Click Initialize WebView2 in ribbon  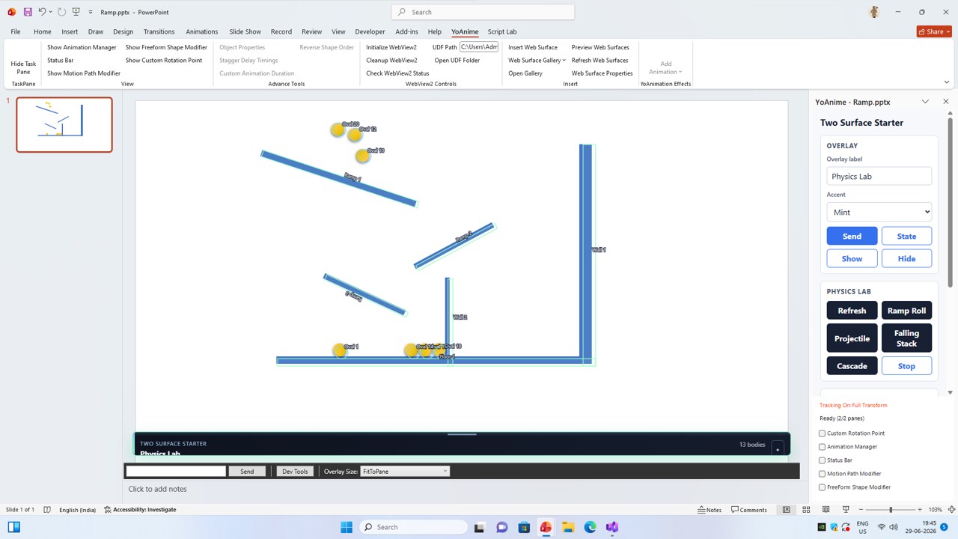click(391, 47)
